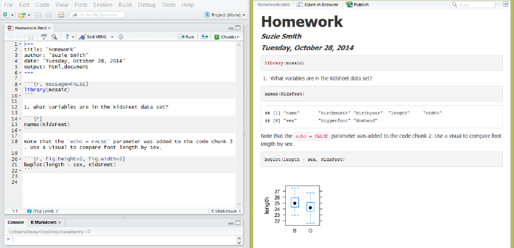
Task: Switch to the R Markdown console tab
Action: pyautogui.click(x=45, y=222)
